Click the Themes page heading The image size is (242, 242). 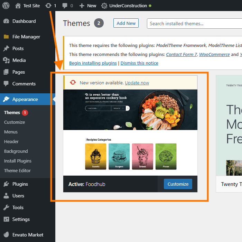[76, 23]
